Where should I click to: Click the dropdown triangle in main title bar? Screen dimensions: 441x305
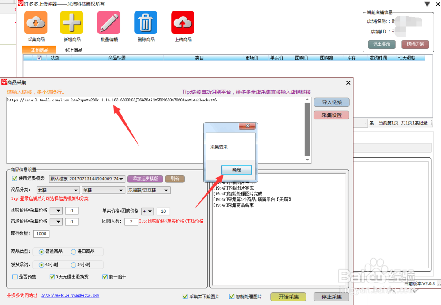(x=427, y=4)
